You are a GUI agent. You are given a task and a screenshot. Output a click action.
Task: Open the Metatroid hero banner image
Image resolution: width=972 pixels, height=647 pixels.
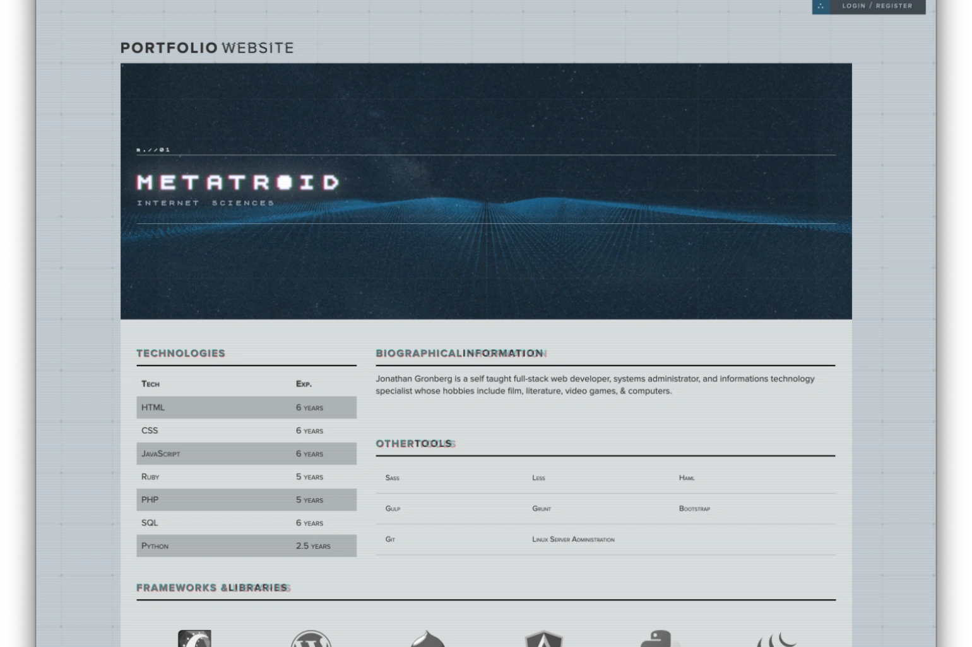click(x=486, y=191)
